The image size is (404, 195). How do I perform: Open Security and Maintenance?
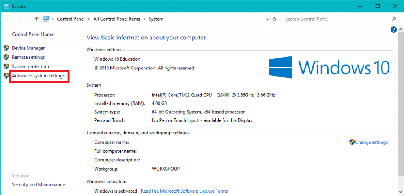pyautogui.click(x=38, y=185)
